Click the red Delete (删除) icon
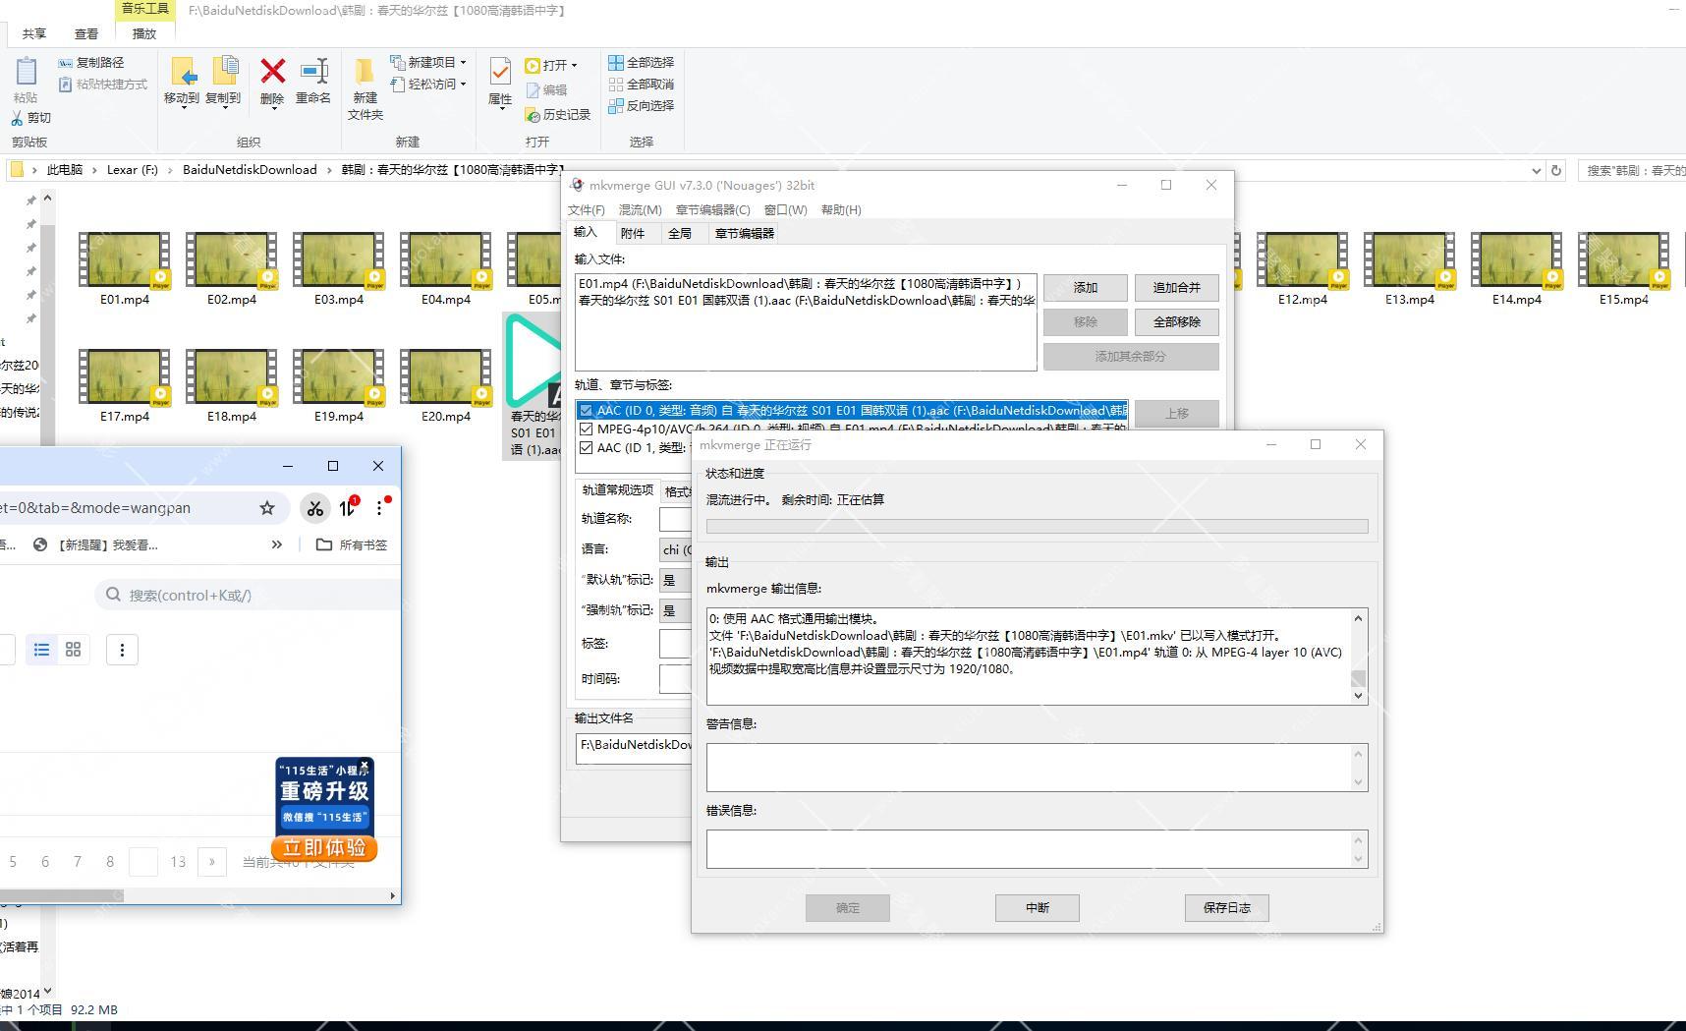1686x1031 pixels. [x=272, y=73]
